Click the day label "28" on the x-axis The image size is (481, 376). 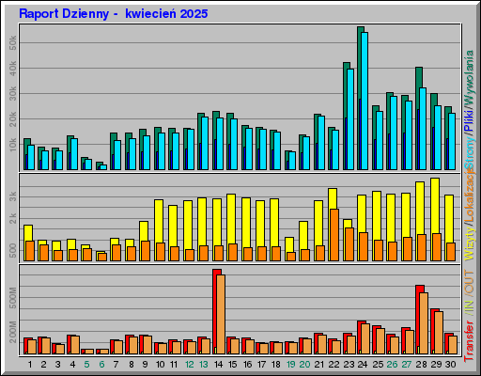(422, 365)
